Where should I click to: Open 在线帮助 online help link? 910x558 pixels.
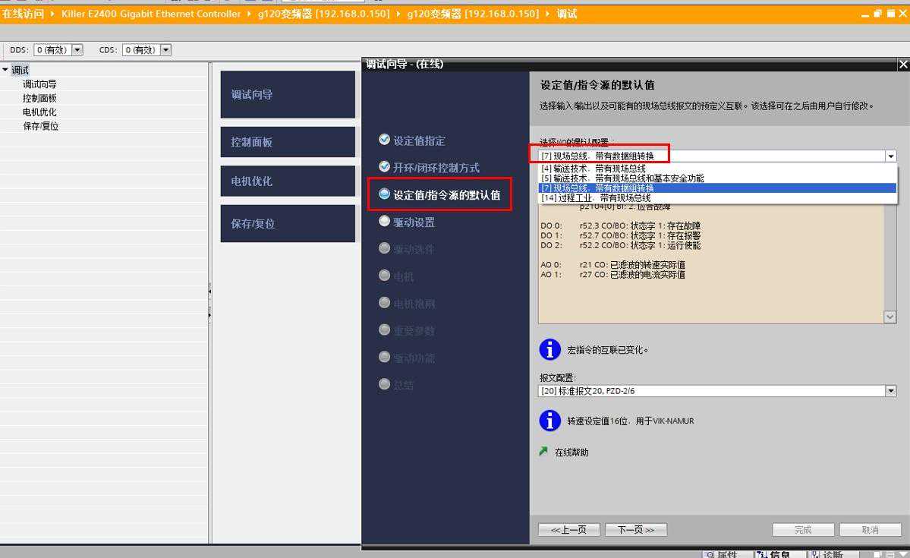571,452
